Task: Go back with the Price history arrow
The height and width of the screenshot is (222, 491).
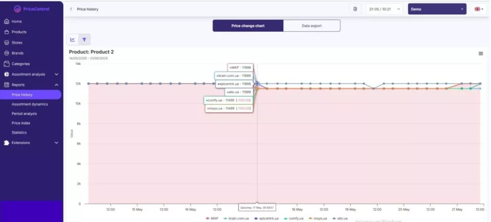Action: click(x=71, y=9)
